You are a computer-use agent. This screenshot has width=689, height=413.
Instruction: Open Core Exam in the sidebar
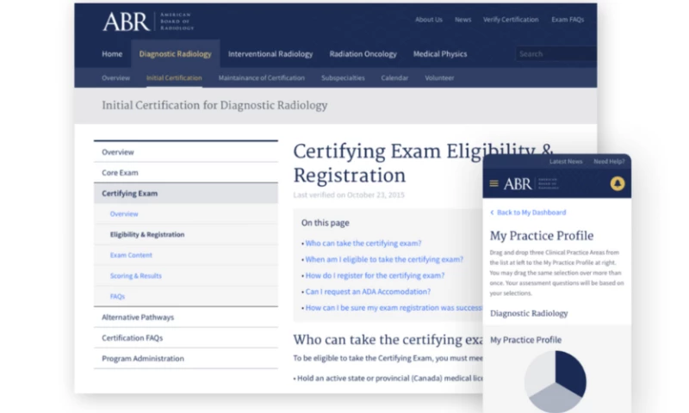pyautogui.click(x=120, y=173)
